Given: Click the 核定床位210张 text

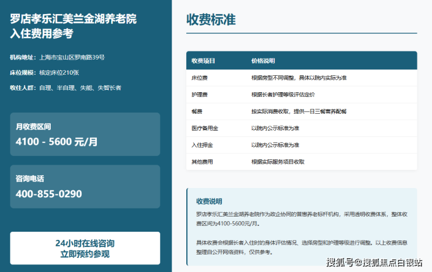Looking at the screenshot, I should coord(59,72).
